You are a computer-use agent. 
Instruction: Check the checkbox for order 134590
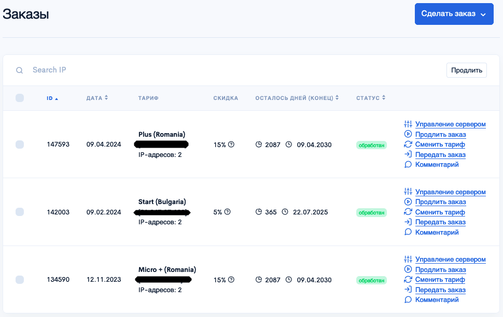click(x=20, y=280)
